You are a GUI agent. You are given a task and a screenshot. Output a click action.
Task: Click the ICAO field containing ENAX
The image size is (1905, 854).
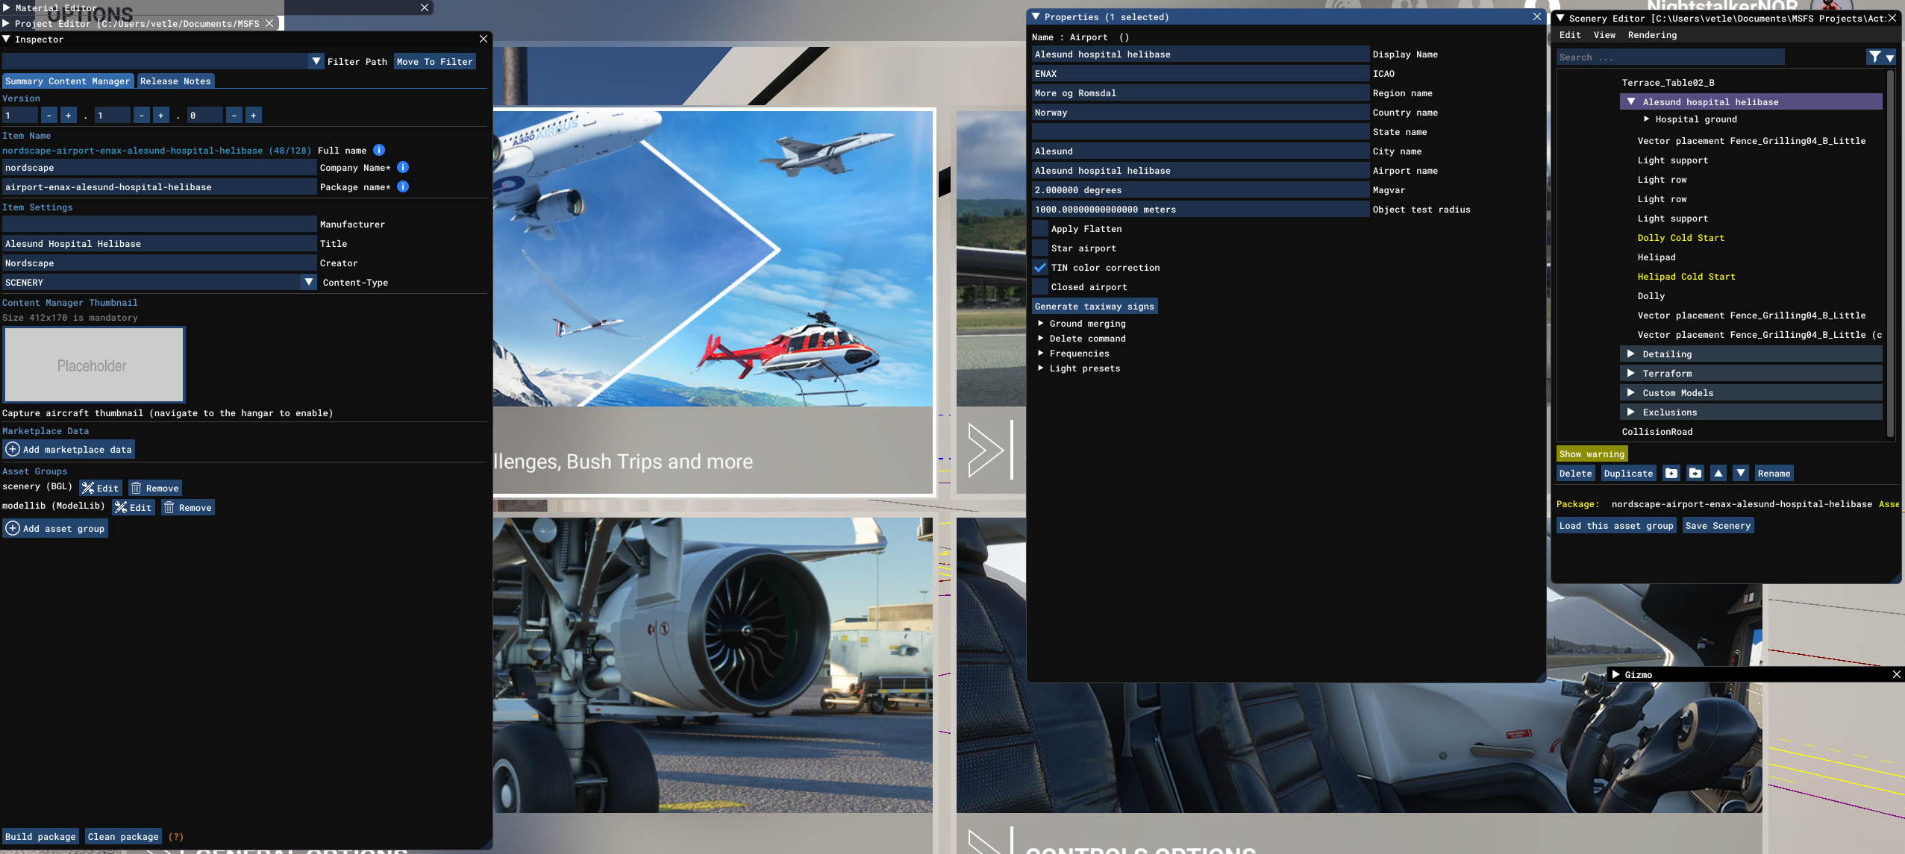click(1200, 73)
